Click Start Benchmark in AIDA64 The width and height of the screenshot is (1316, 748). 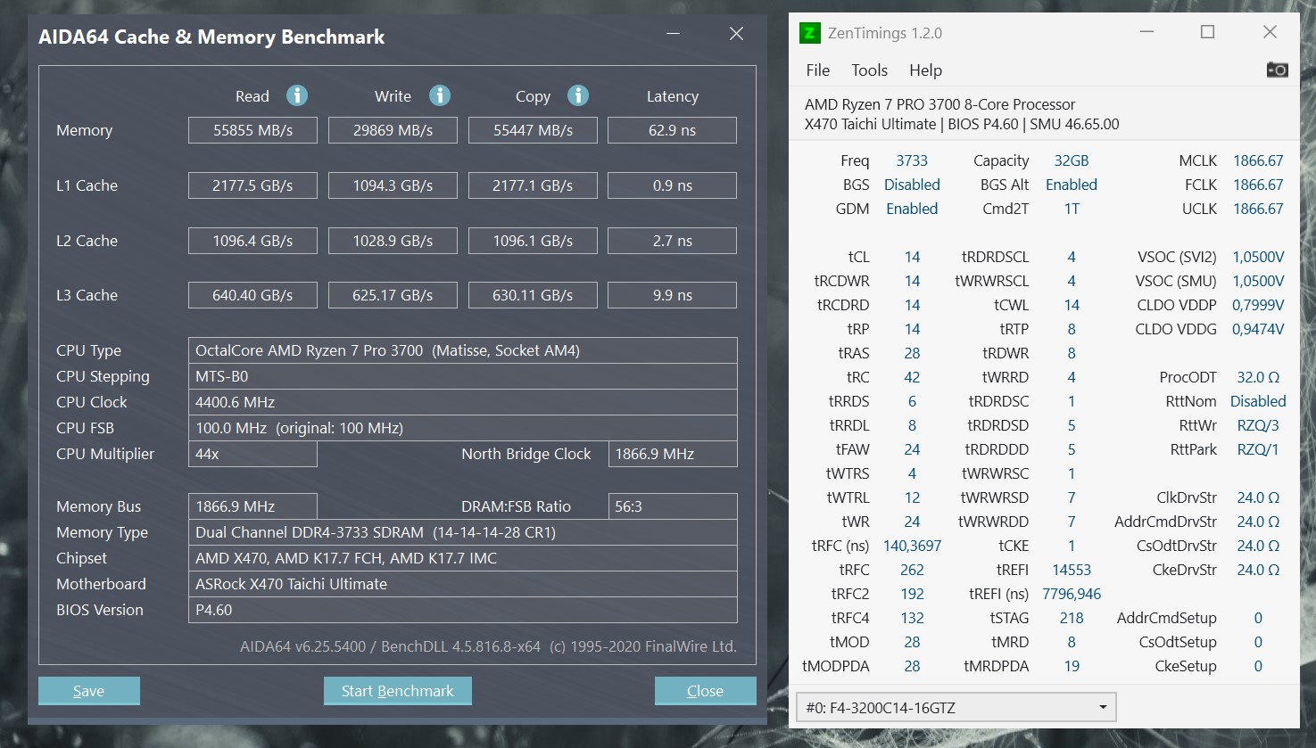[x=397, y=691]
